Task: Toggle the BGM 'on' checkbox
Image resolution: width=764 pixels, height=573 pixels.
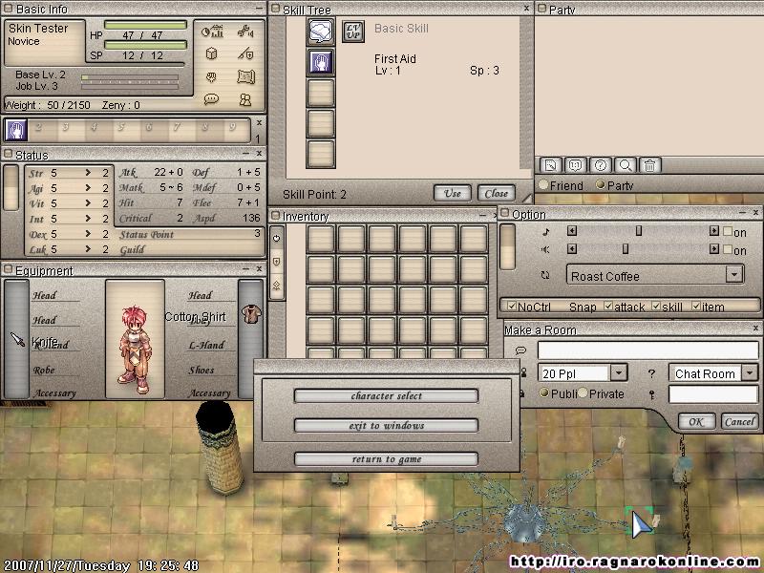Action: pos(728,231)
